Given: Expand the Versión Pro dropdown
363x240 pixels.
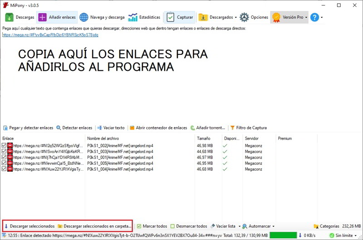Looking at the screenshot, I should pos(306,18).
